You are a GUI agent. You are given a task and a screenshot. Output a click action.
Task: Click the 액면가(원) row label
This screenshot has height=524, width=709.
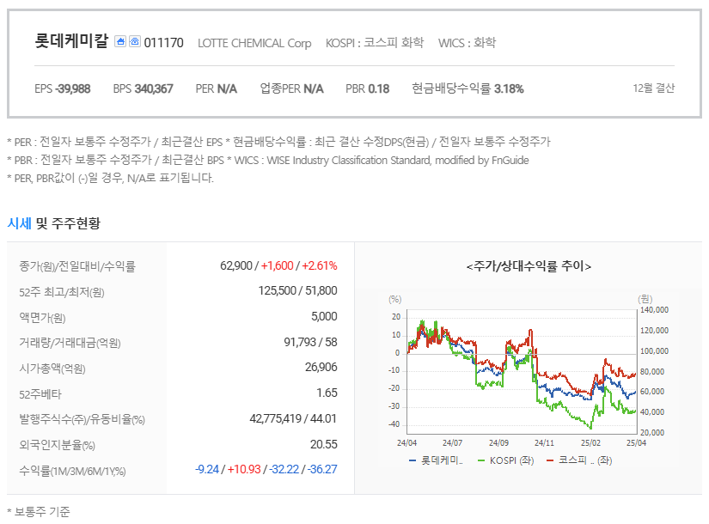[x=42, y=317]
